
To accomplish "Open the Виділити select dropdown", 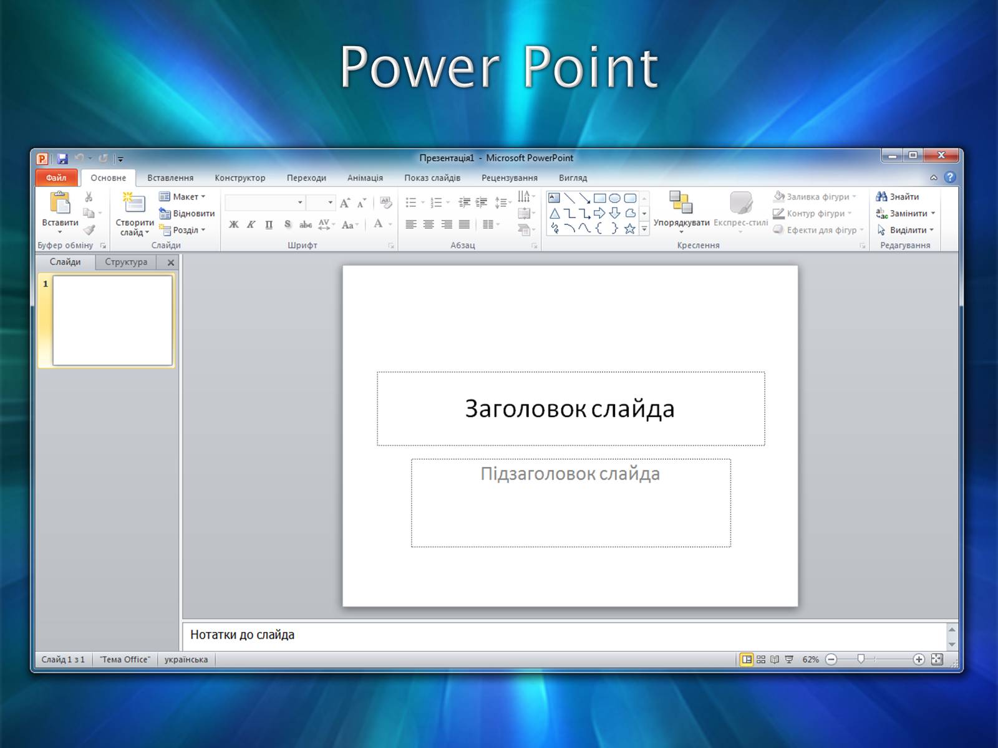I will [905, 230].
